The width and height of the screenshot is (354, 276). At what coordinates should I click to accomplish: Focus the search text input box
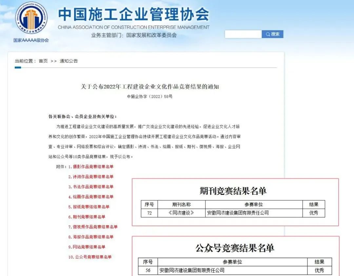click(x=243, y=34)
